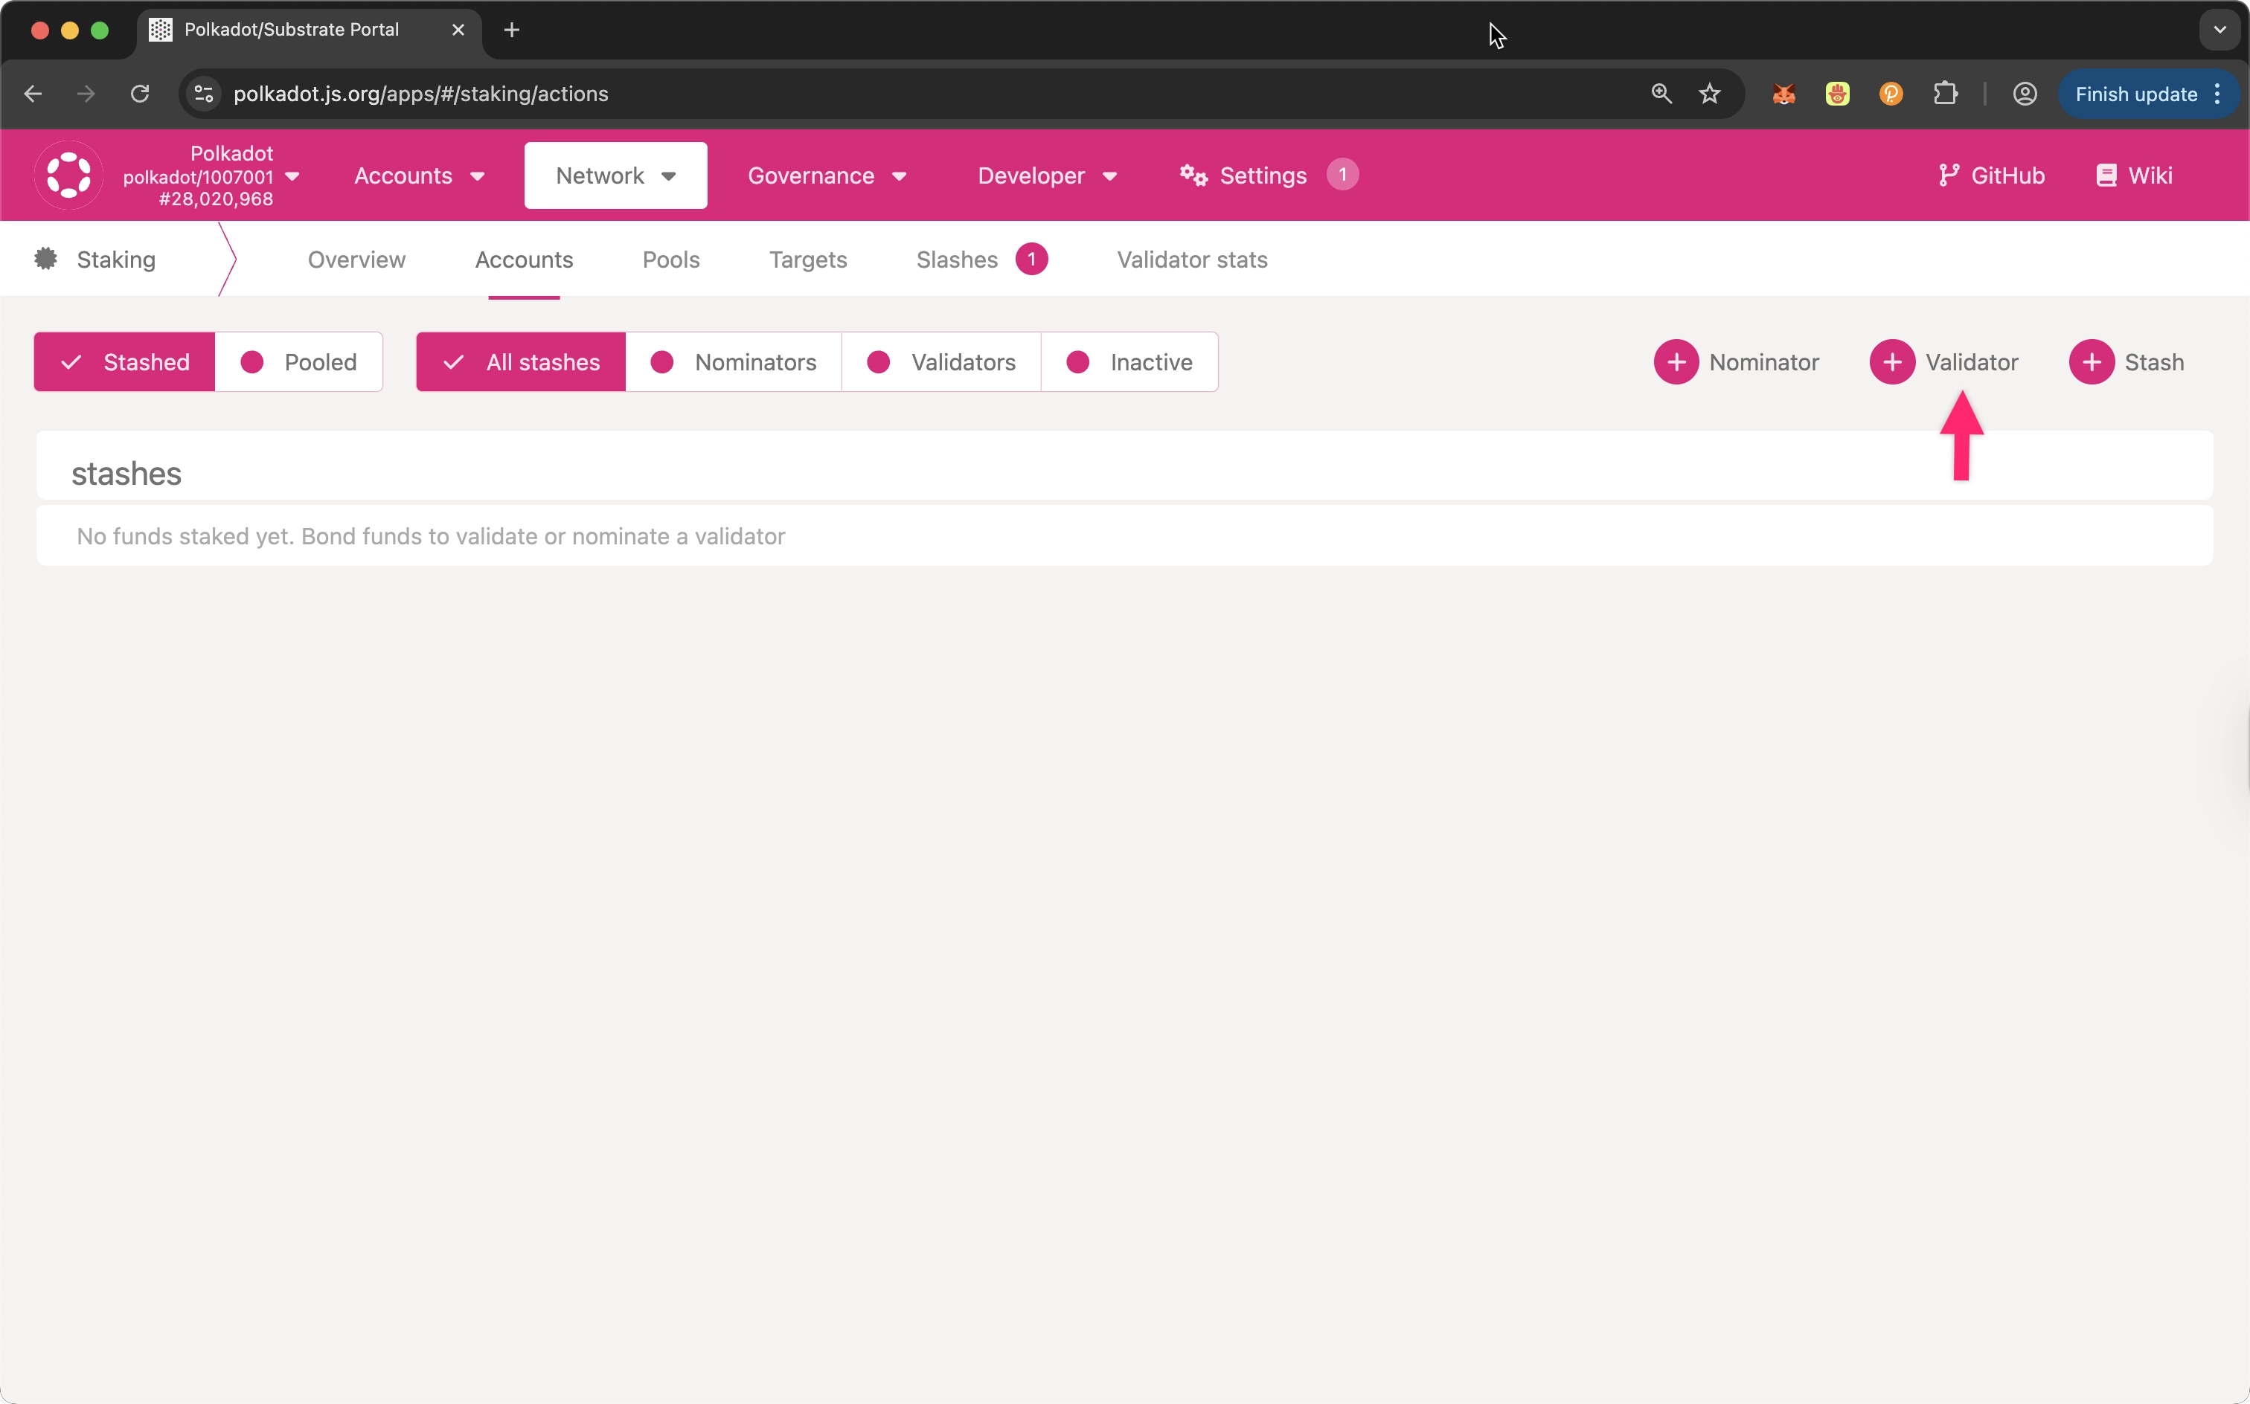
Task: Expand the Accounts menu dropdown
Action: click(x=419, y=175)
